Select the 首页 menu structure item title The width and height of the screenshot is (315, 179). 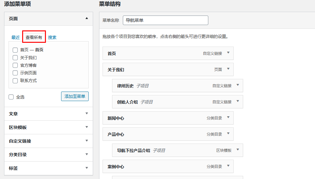(112, 54)
